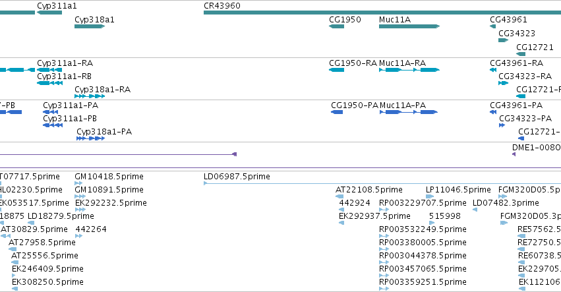This screenshot has height=292, width=561.
Task: Select the Muc11A gene arrow glyph
Action: (409, 26)
